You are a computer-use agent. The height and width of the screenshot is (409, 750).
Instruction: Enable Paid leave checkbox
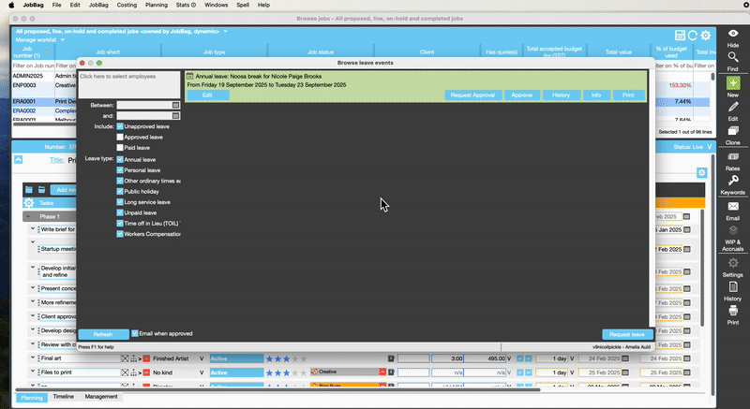[120, 148]
